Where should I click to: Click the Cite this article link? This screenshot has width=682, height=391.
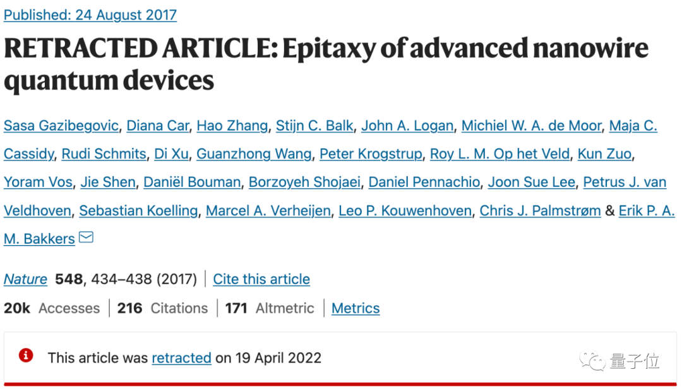[x=261, y=279]
